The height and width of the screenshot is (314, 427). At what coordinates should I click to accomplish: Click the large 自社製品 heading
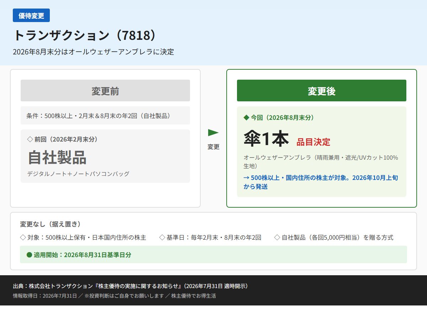click(57, 157)
